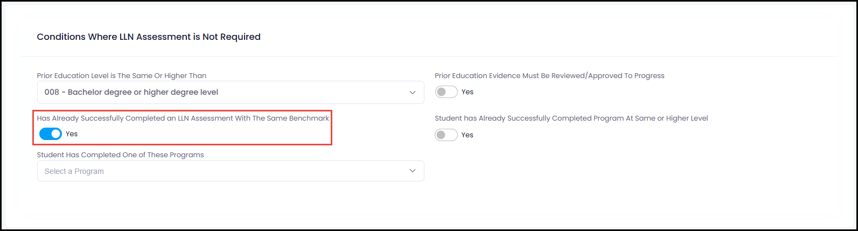Click the Prior Education Evidence Must Be Reviewed label
This screenshot has width=858, height=231.
point(549,76)
